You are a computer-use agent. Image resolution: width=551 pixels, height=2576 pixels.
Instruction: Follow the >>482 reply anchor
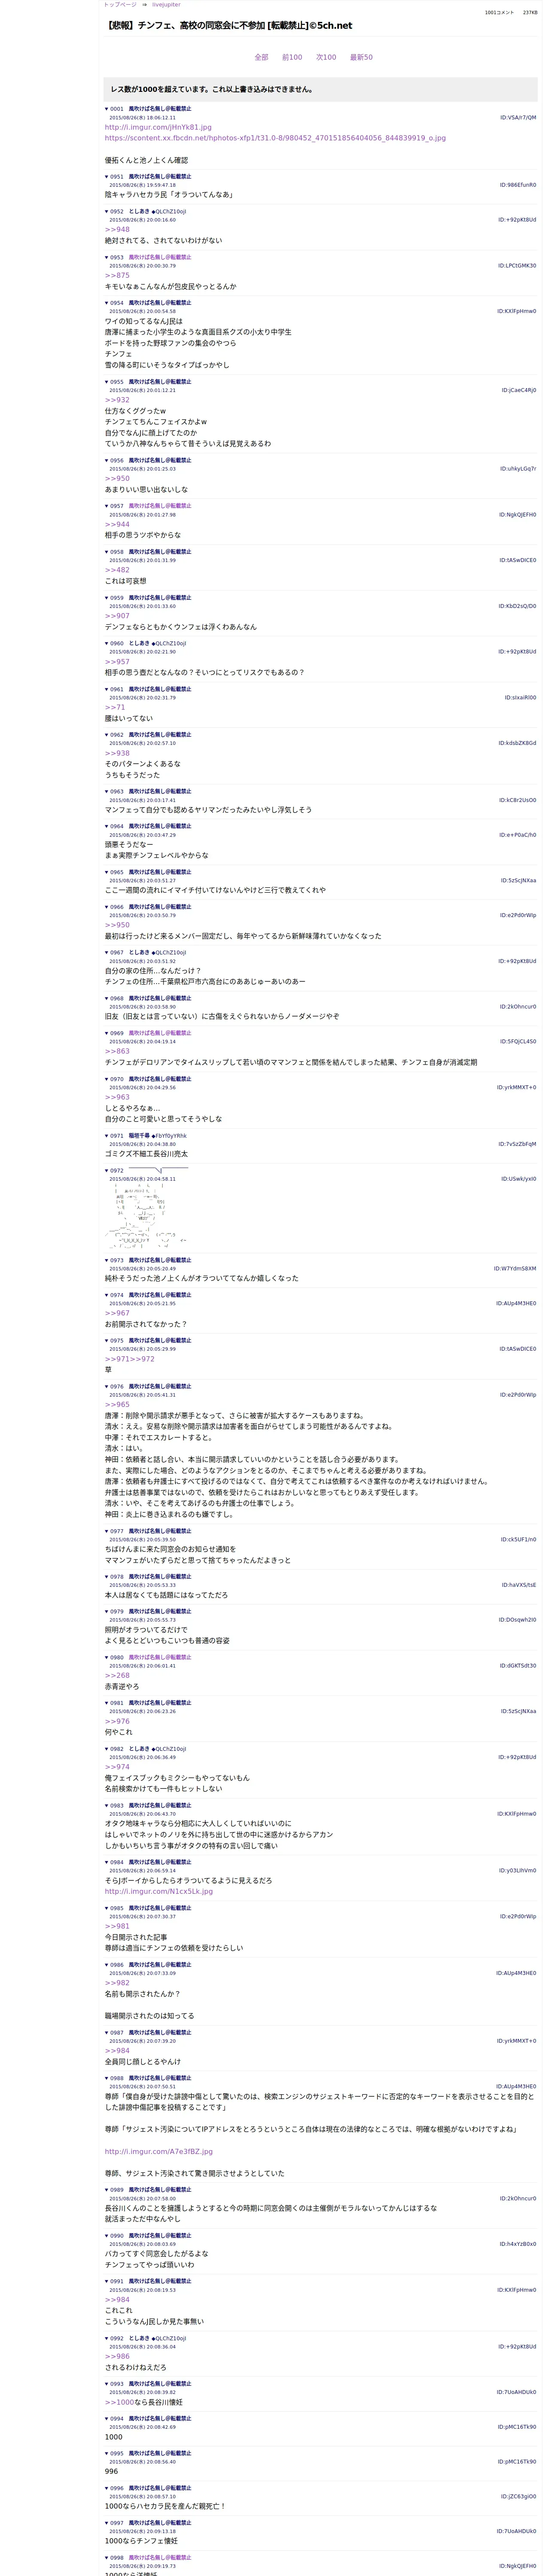click(117, 570)
